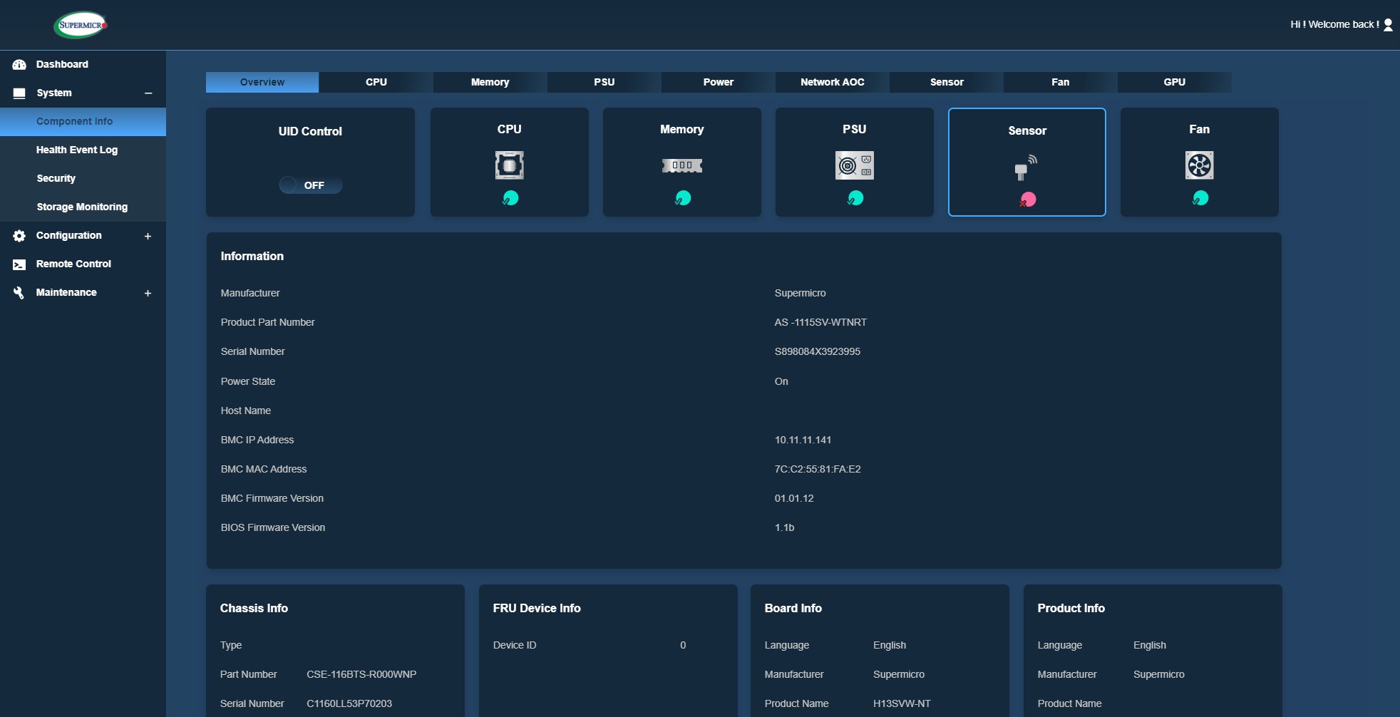This screenshot has width=1400, height=717.
Task: Click the Memory green status indicator
Action: coord(683,198)
